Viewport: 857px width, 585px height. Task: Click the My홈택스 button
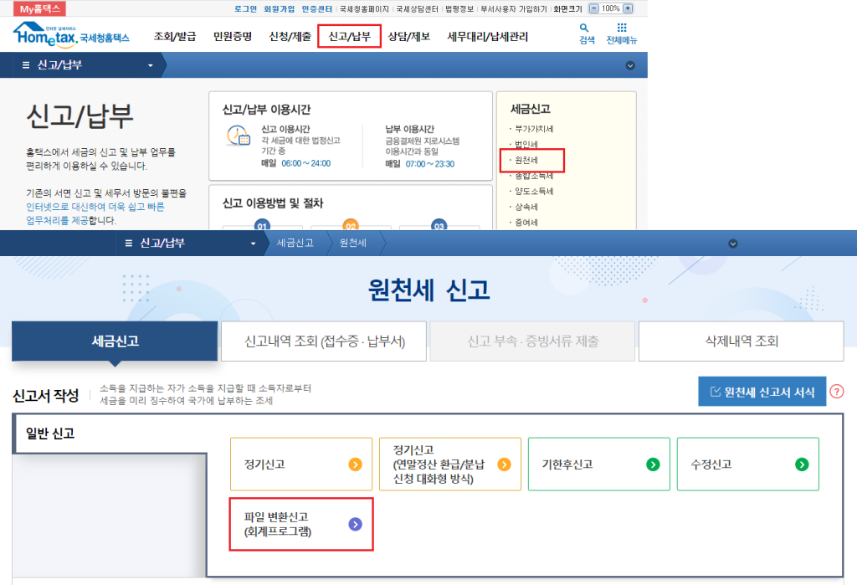pos(41,8)
